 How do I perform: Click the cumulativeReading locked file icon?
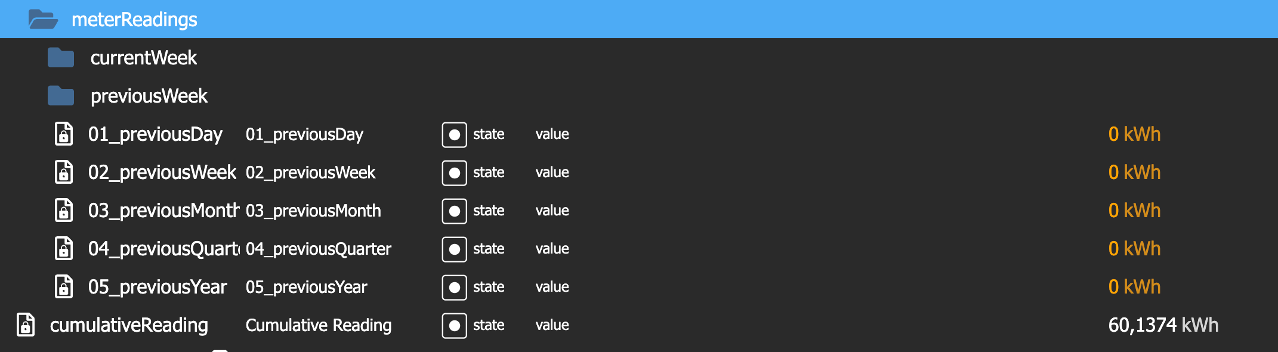tap(26, 325)
